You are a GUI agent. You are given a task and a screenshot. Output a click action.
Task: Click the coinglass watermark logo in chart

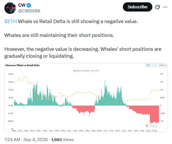pos(152,126)
